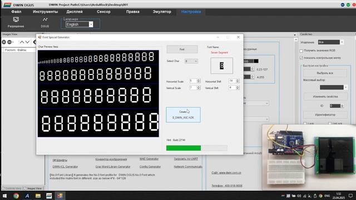Toggle the Unlock checkbox

330,123
